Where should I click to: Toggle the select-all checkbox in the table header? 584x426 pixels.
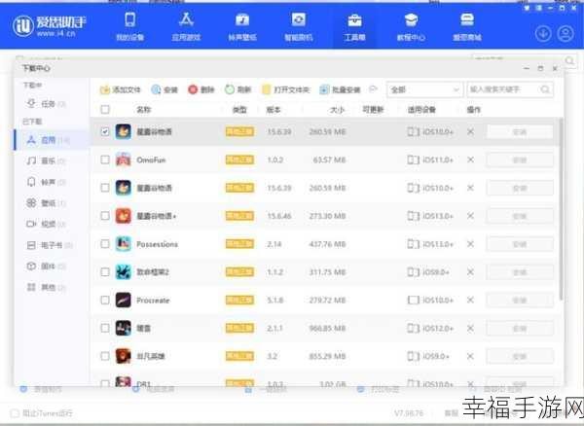tap(105, 109)
